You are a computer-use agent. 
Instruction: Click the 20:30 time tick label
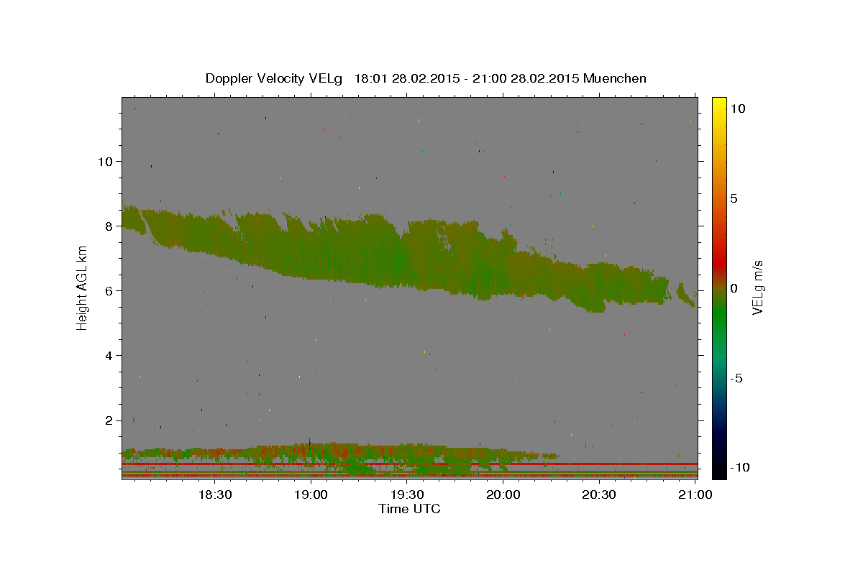(x=599, y=495)
